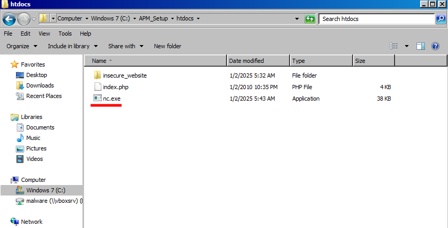This screenshot has height=228, width=448.
Task: Open the File menu
Action: (8, 34)
